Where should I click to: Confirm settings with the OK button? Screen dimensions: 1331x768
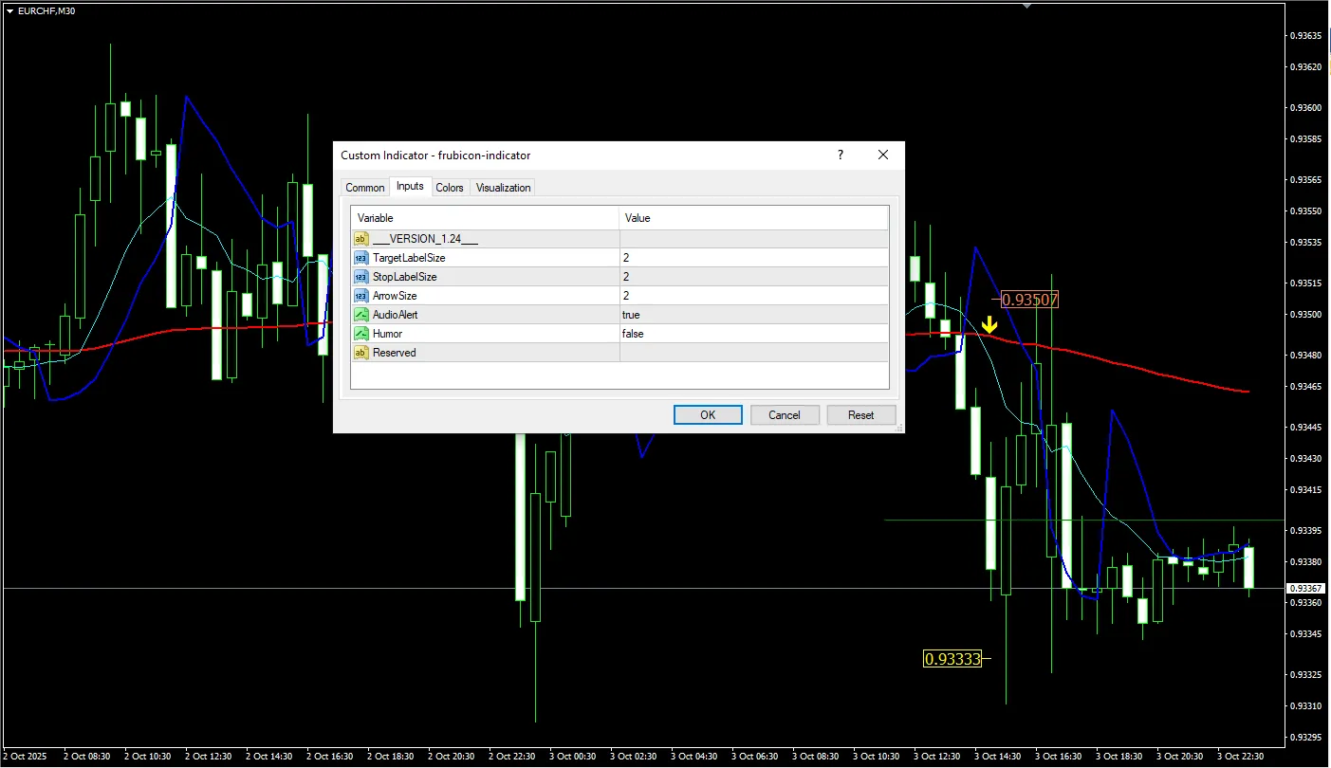coord(708,415)
